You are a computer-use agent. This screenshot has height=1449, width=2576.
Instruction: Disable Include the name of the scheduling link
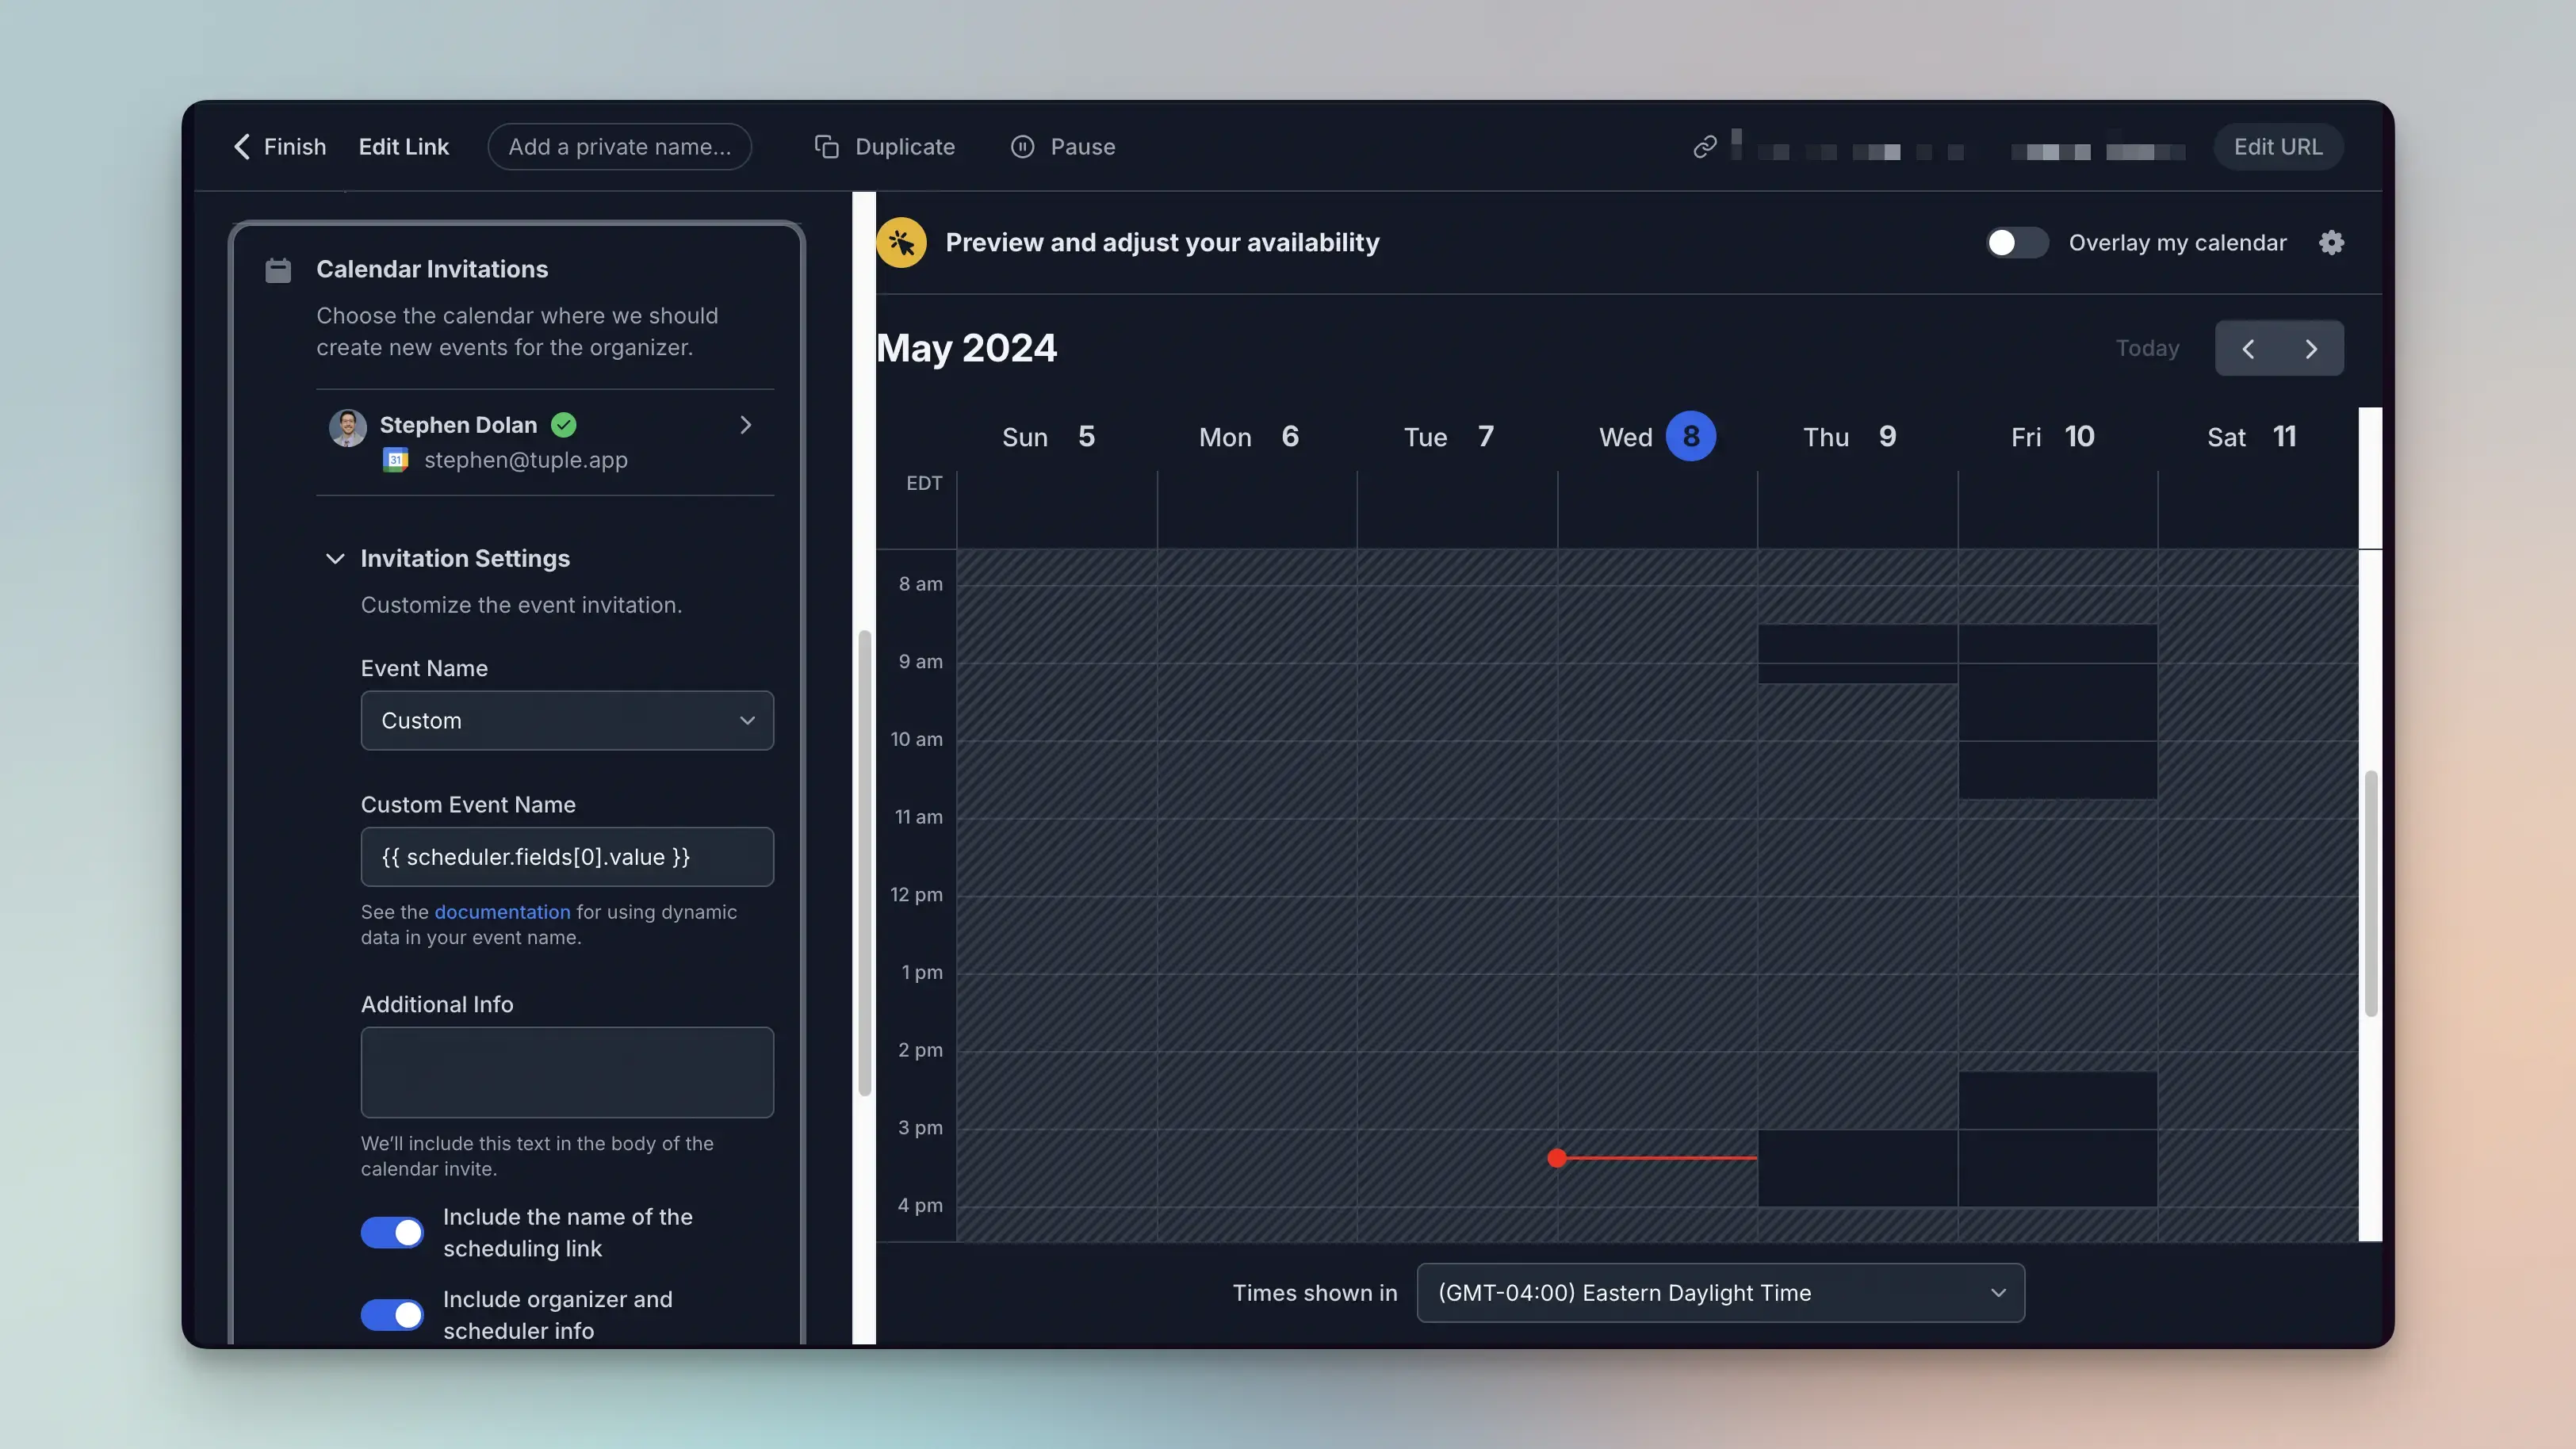(x=392, y=1232)
